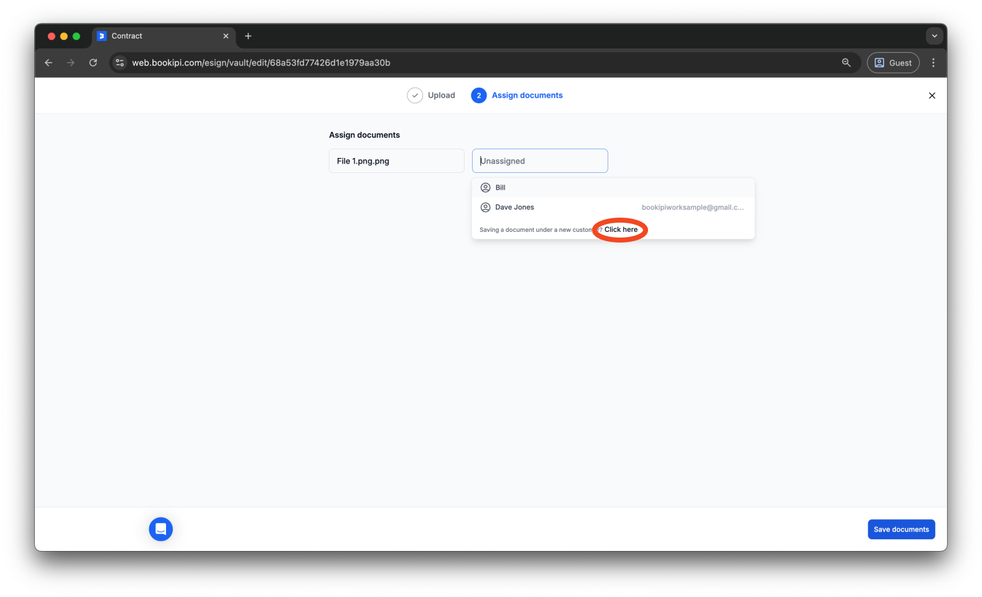
Task: Click the Save documents button
Action: point(901,529)
